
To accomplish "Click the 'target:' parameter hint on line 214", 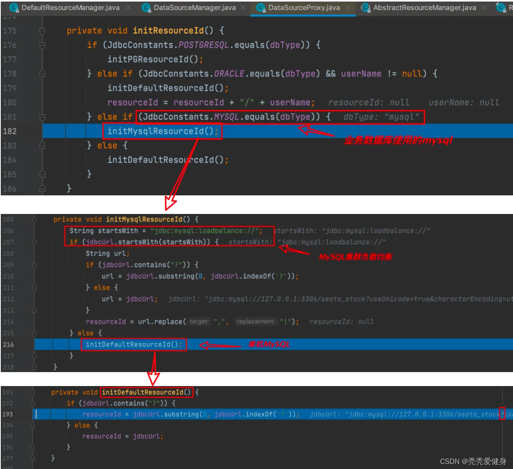I will tap(199, 322).
